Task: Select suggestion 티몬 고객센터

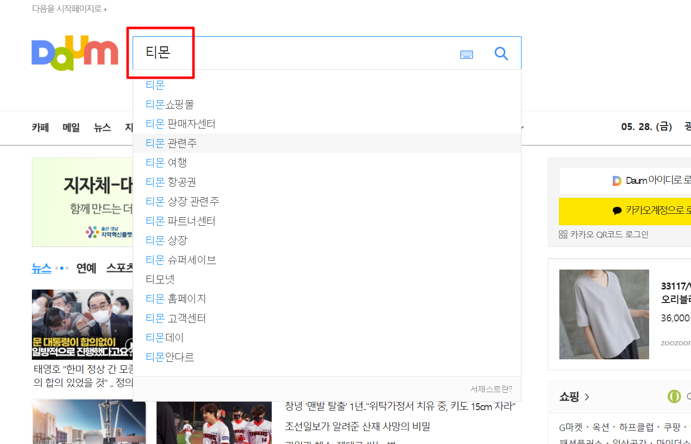Action: tap(327, 318)
